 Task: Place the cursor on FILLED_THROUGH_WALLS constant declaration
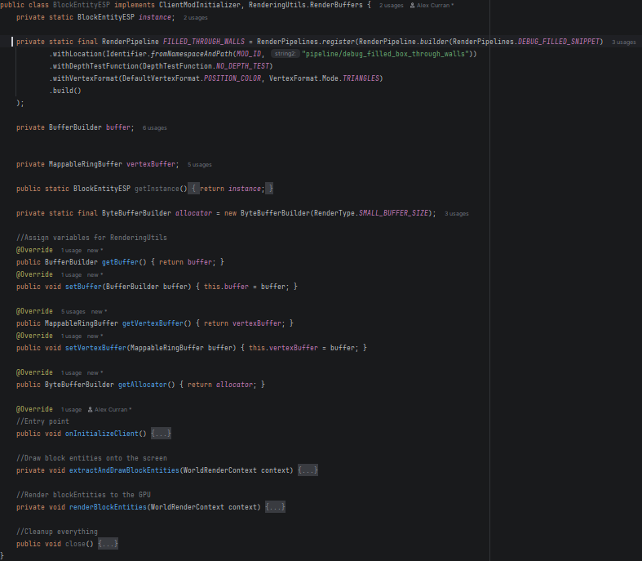[x=207, y=42]
